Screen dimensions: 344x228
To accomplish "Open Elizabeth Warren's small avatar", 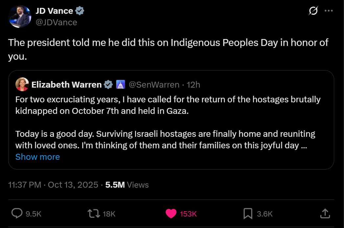I will [22, 85].
